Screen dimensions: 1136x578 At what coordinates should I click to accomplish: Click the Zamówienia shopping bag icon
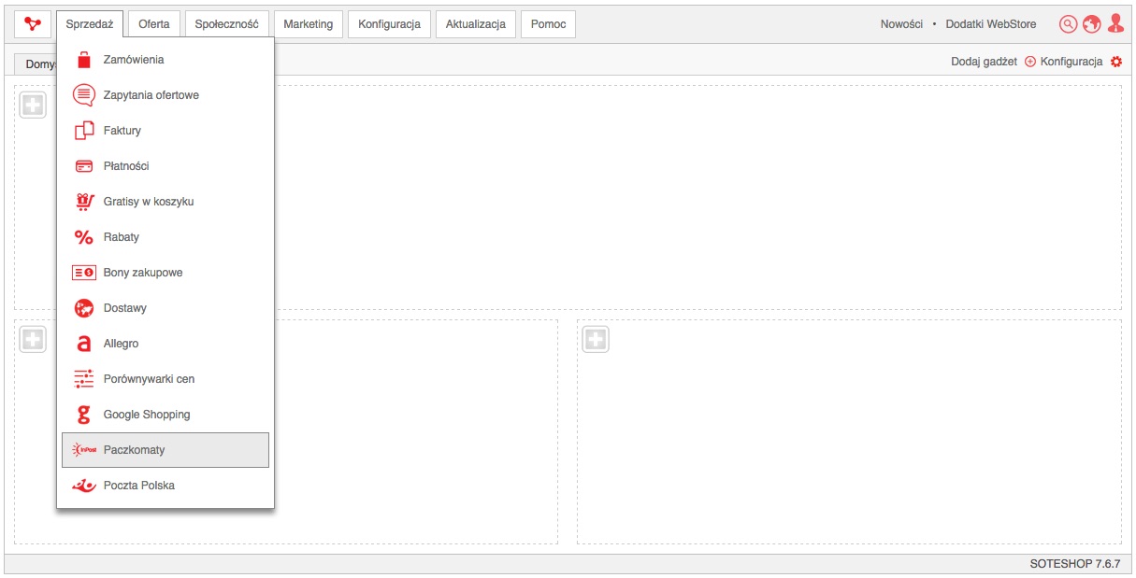[x=84, y=60]
